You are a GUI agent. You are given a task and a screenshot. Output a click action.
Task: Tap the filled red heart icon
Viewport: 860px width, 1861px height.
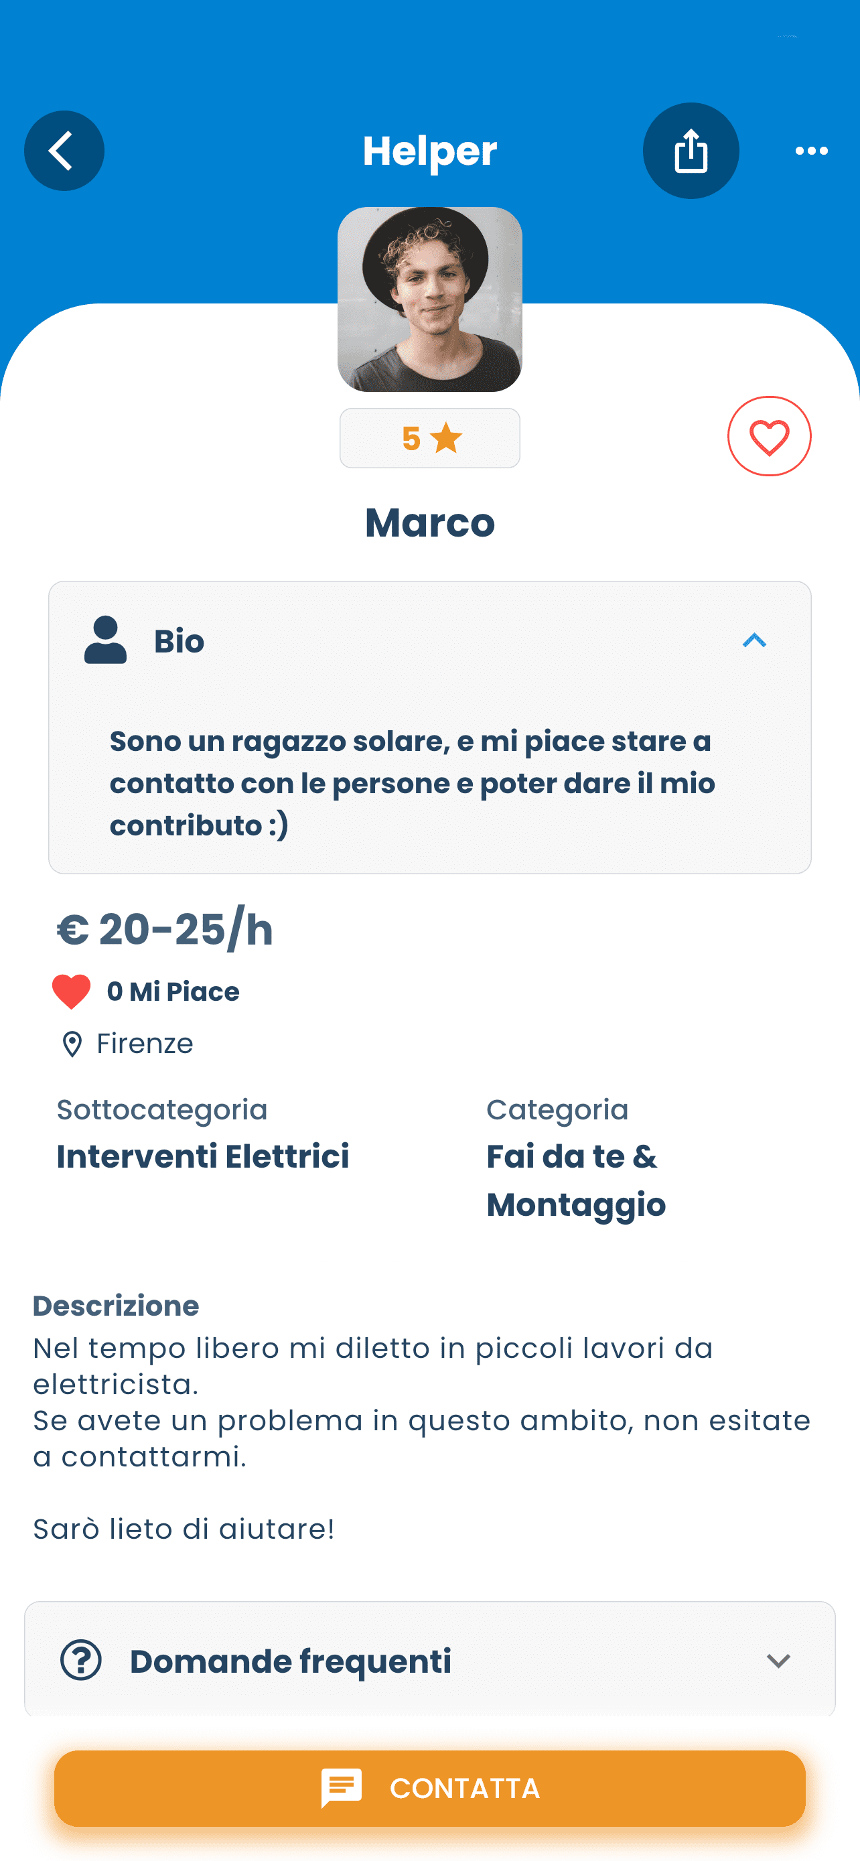(72, 991)
